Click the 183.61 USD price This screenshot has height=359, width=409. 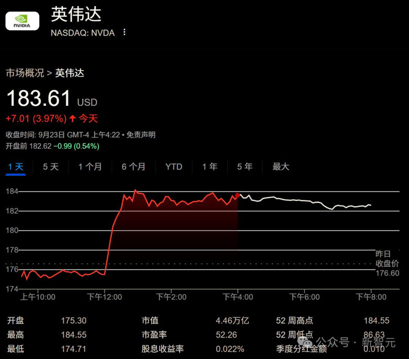[x=38, y=99]
